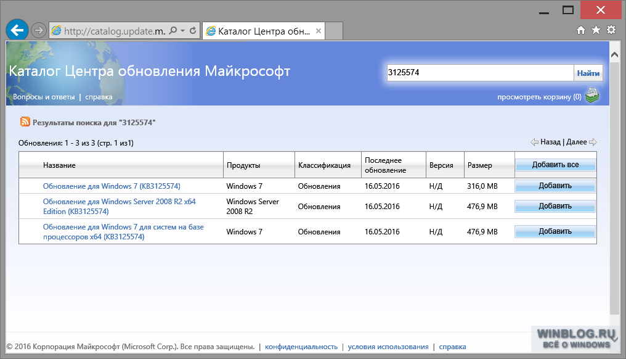Click the Далее pagination link
Image resolution: width=626 pixels, height=359 pixels.
tap(577, 142)
